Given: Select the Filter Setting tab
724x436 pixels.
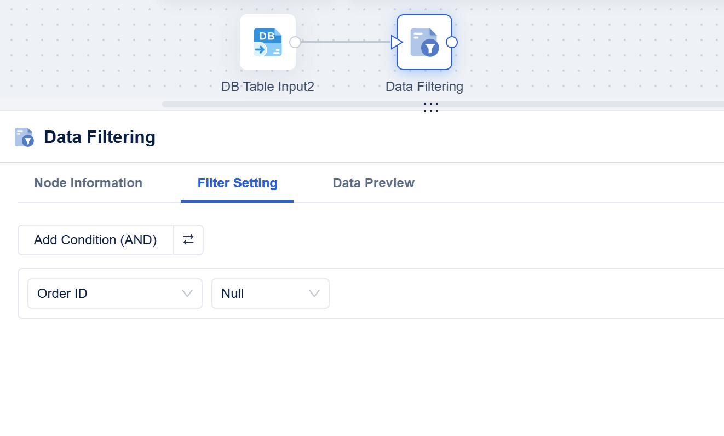Looking at the screenshot, I should click(x=237, y=182).
